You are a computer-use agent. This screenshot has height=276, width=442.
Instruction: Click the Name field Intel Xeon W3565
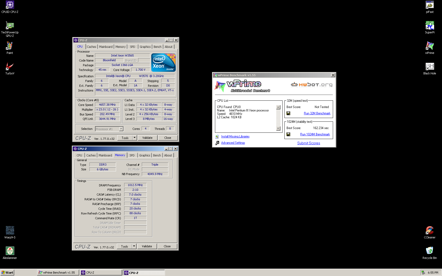pyautogui.click(x=122, y=55)
